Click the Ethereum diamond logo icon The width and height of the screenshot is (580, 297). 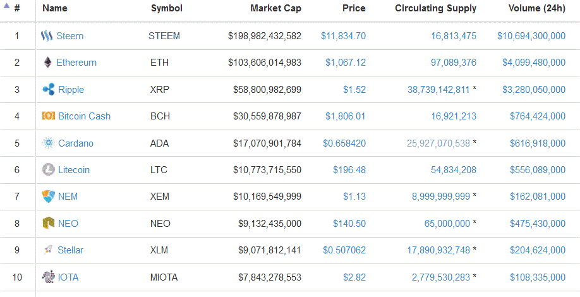(48, 63)
